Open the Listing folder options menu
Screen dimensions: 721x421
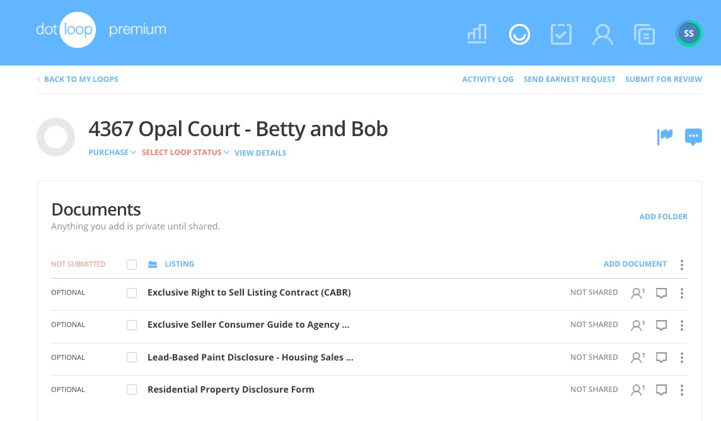(682, 265)
